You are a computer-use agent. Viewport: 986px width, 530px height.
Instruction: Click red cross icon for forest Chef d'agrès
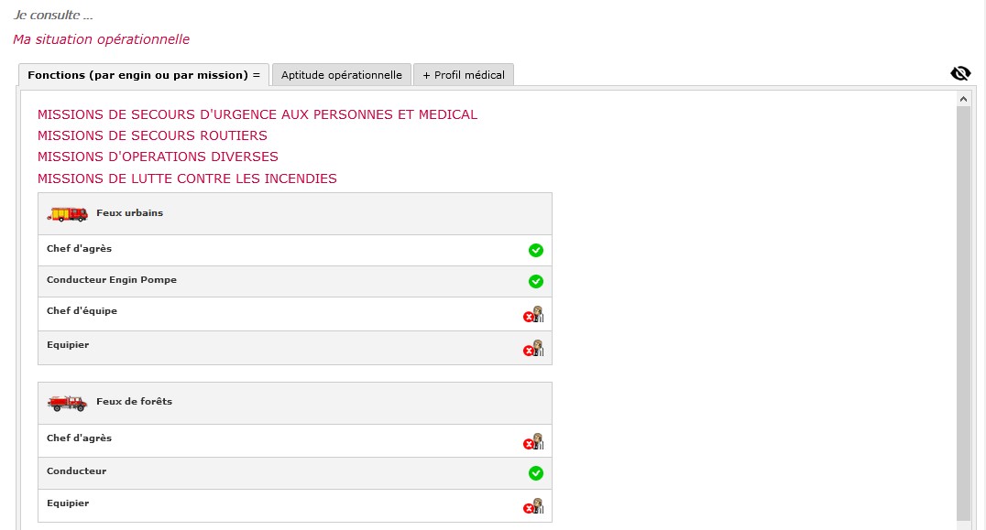tap(533, 441)
